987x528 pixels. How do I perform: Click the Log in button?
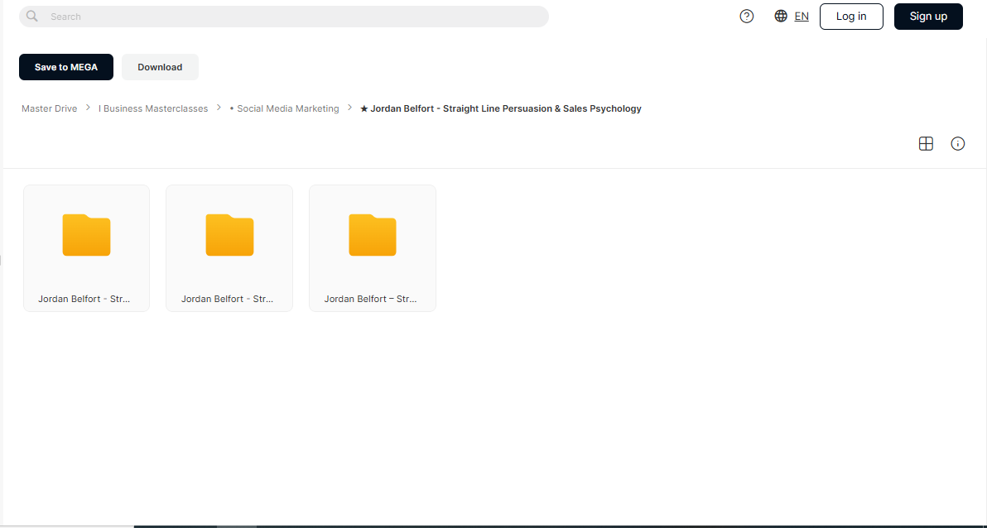(851, 17)
